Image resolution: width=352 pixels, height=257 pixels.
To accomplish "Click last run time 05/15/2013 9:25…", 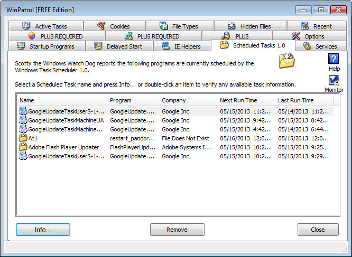I will click(303, 147).
